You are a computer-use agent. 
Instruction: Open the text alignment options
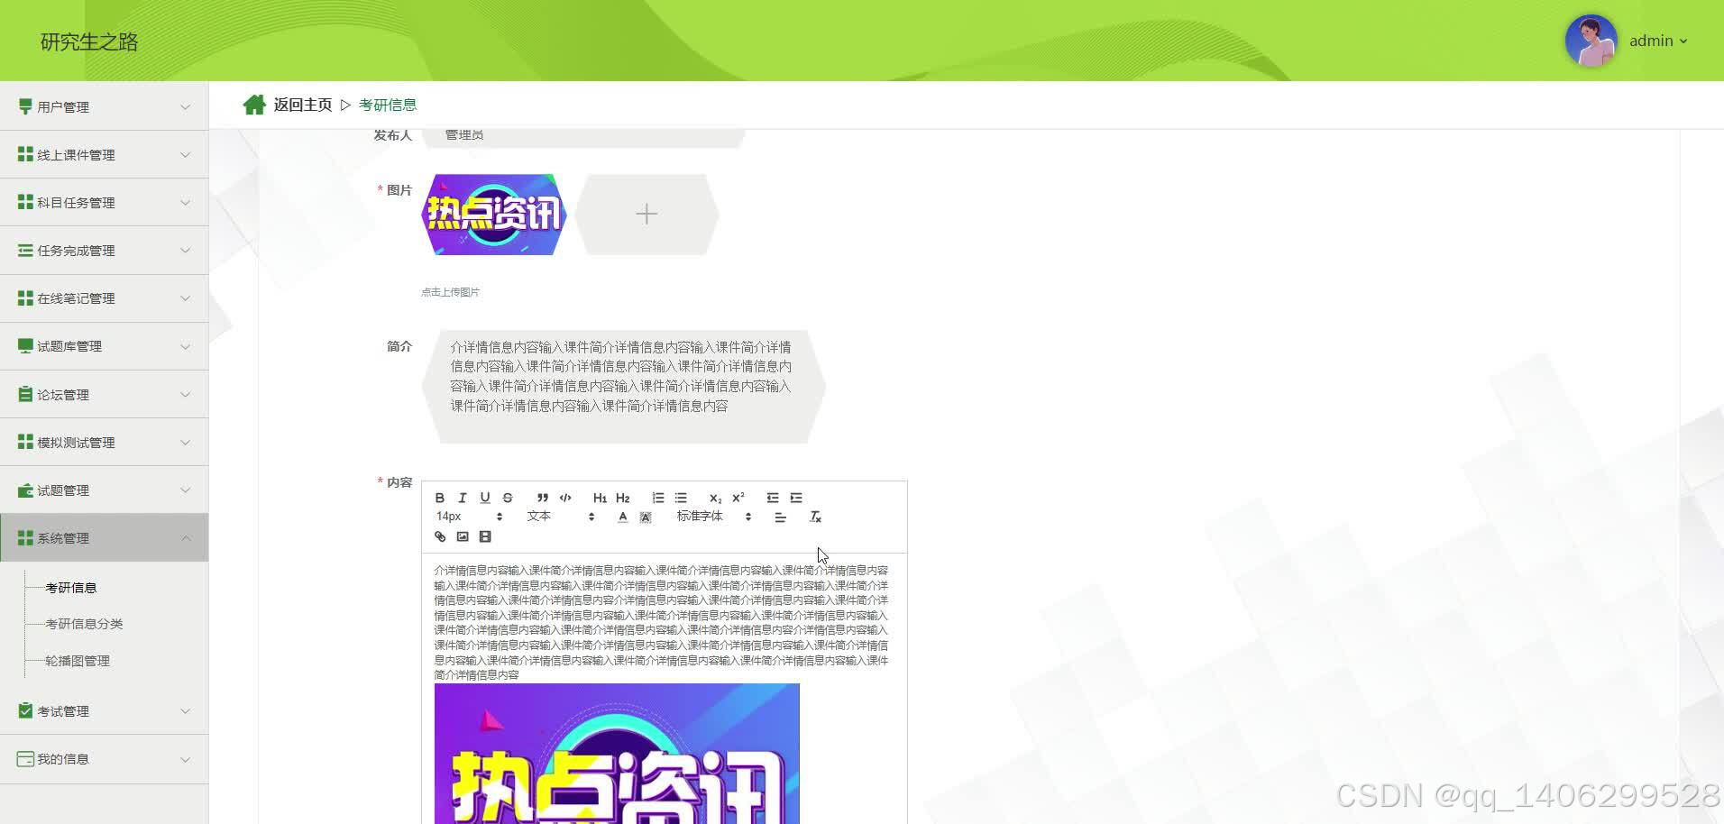click(x=780, y=517)
